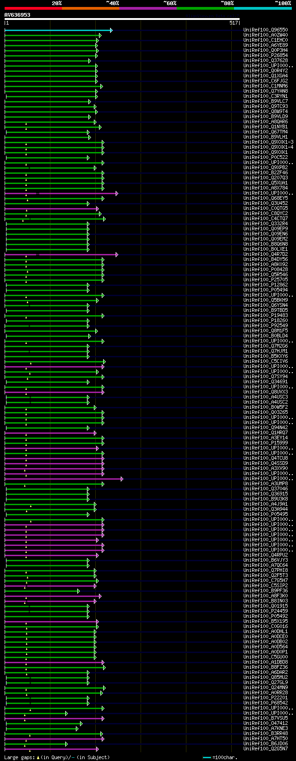Select hit label UniRef100_B0LXE1
Viewport: 296px width, 761px height.
click(265, 249)
